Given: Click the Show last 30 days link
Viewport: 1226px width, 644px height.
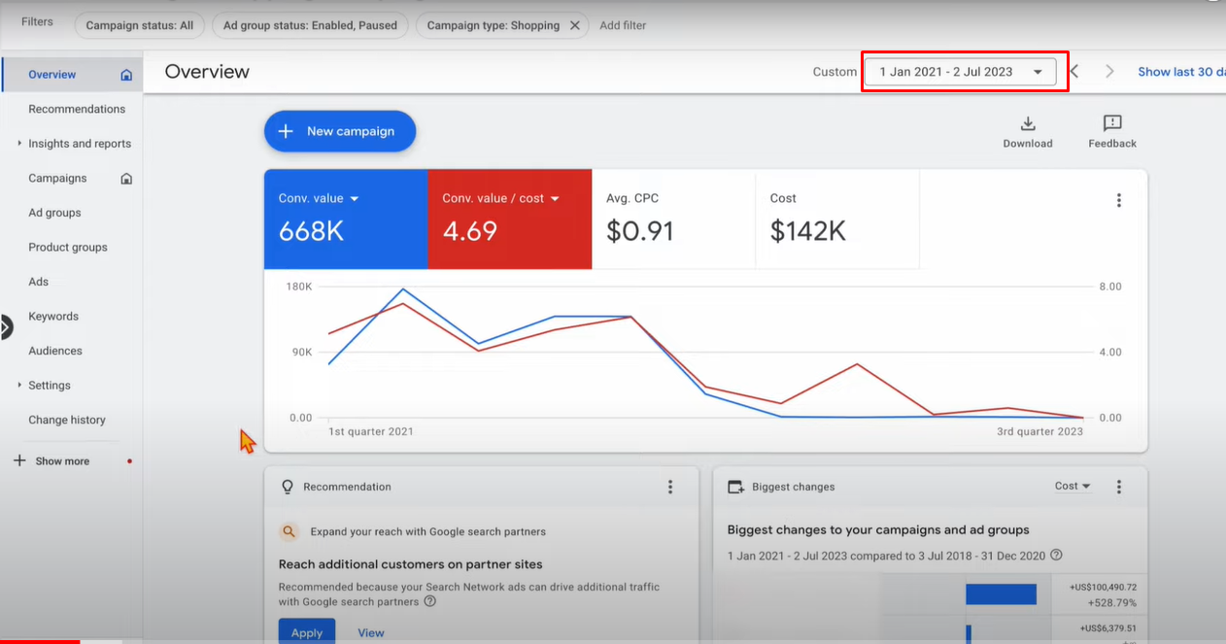Looking at the screenshot, I should (x=1181, y=72).
